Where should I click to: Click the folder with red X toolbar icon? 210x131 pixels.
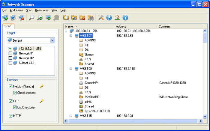(82, 18)
